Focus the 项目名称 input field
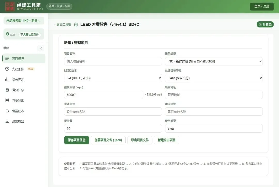The height and width of the screenshot is (187, 279). [x=113, y=61]
